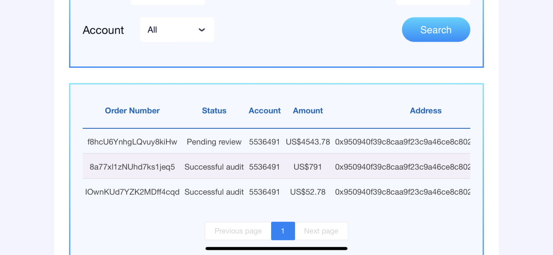Image resolution: width=553 pixels, height=255 pixels.
Task: Click the Pending review status cell
Action: (x=214, y=142)
